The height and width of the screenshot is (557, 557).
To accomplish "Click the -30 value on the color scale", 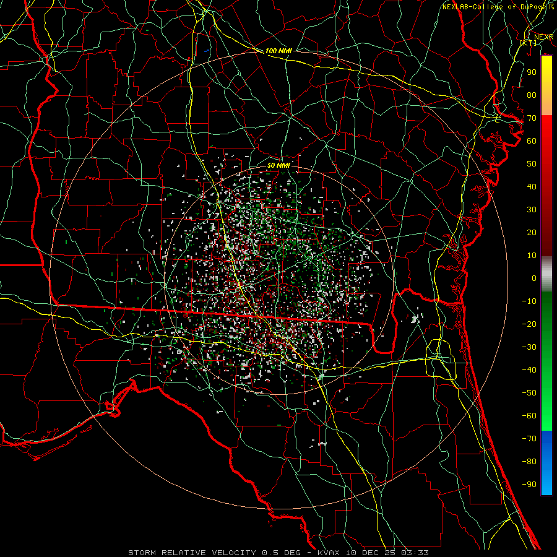I will tap(529, 347).
